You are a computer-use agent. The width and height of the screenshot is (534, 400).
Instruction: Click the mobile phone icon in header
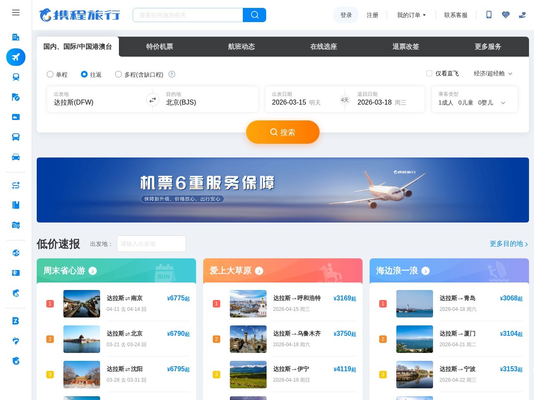489,15
